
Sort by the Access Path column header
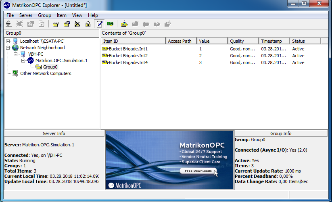[x=181, y=41]
